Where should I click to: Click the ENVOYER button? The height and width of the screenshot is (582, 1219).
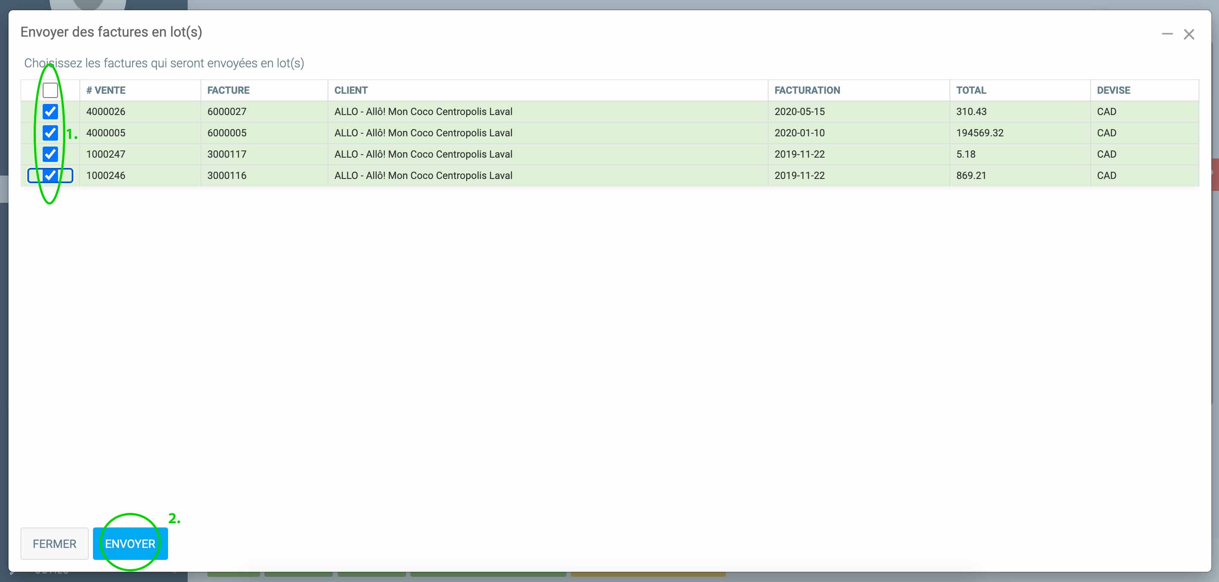[x=130, y=544]
